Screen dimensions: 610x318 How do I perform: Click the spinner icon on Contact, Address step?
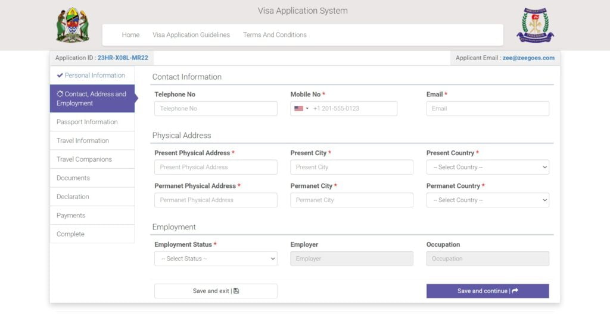click(x=60, y=94)
